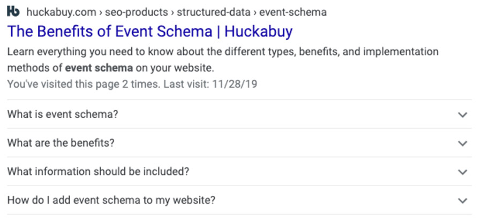Click chevron beside "What information should be included?"
Image resolution: width=482 pixels, height=221 pixels.
pos(462,172)
